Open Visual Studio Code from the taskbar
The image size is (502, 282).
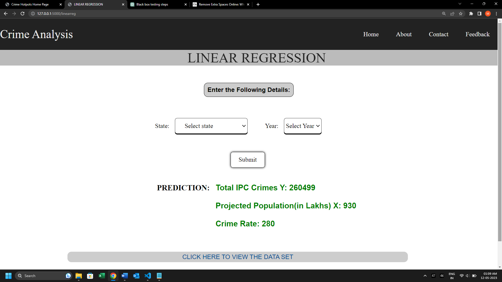click(148, 275)
